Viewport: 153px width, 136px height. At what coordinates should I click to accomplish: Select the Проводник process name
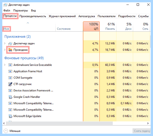tap(21, 50)
